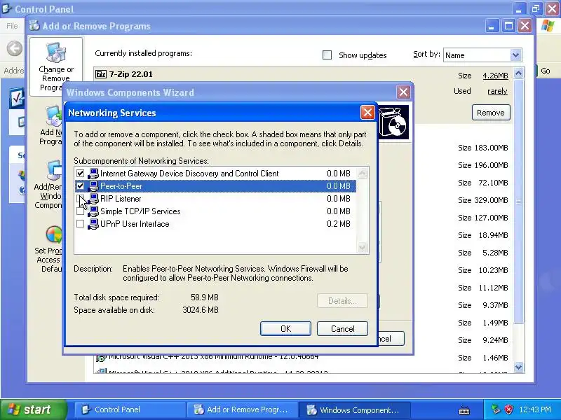Click Remove button for 7-Zip
This screenshot has height=420, width=561.
click(490, 113)
